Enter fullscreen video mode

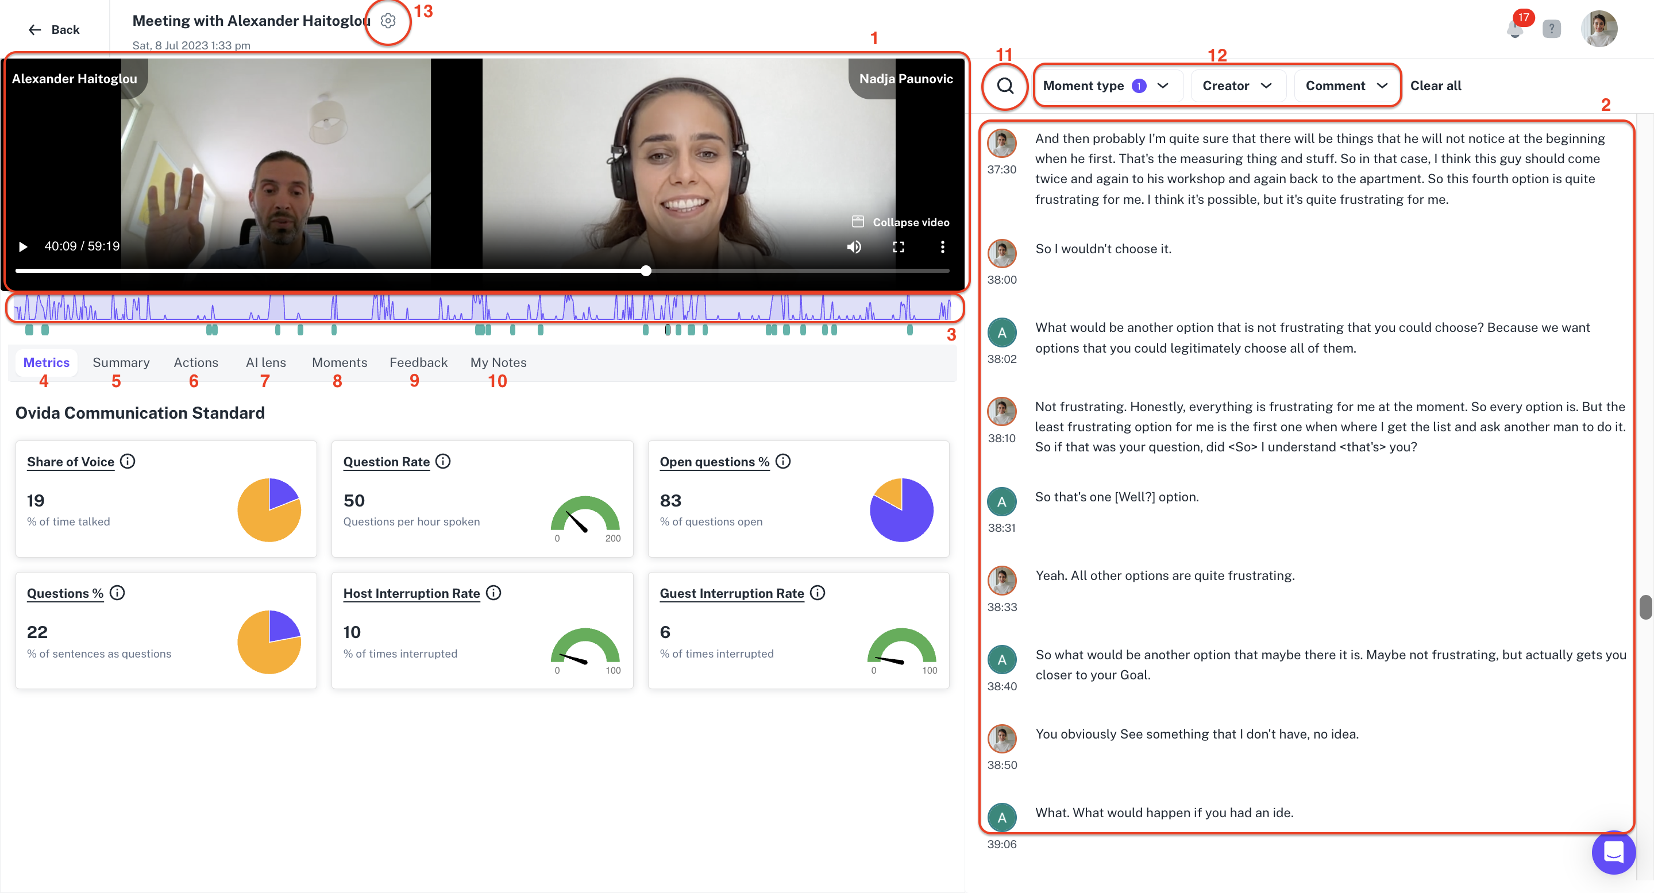(899, 247)
